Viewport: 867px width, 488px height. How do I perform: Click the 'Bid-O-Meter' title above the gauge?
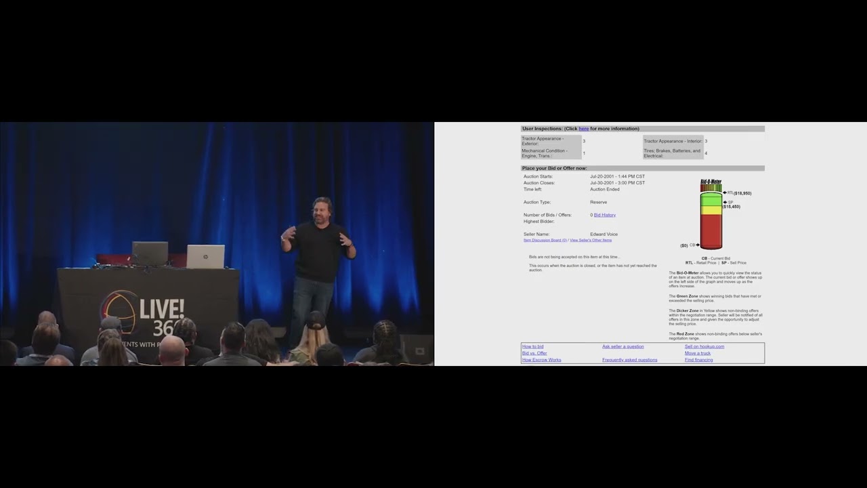click(x=711, y=182)
